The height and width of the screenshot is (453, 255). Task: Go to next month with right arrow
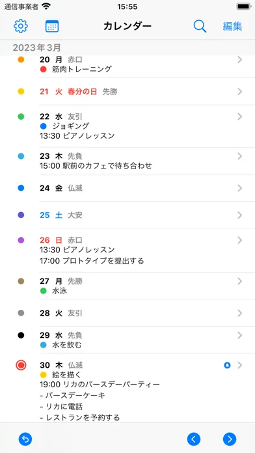pyautogui.click(x=230, y=439)
